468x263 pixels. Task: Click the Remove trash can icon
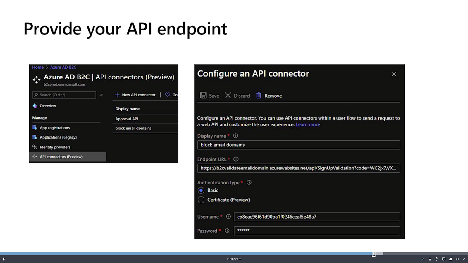(259, 96)
